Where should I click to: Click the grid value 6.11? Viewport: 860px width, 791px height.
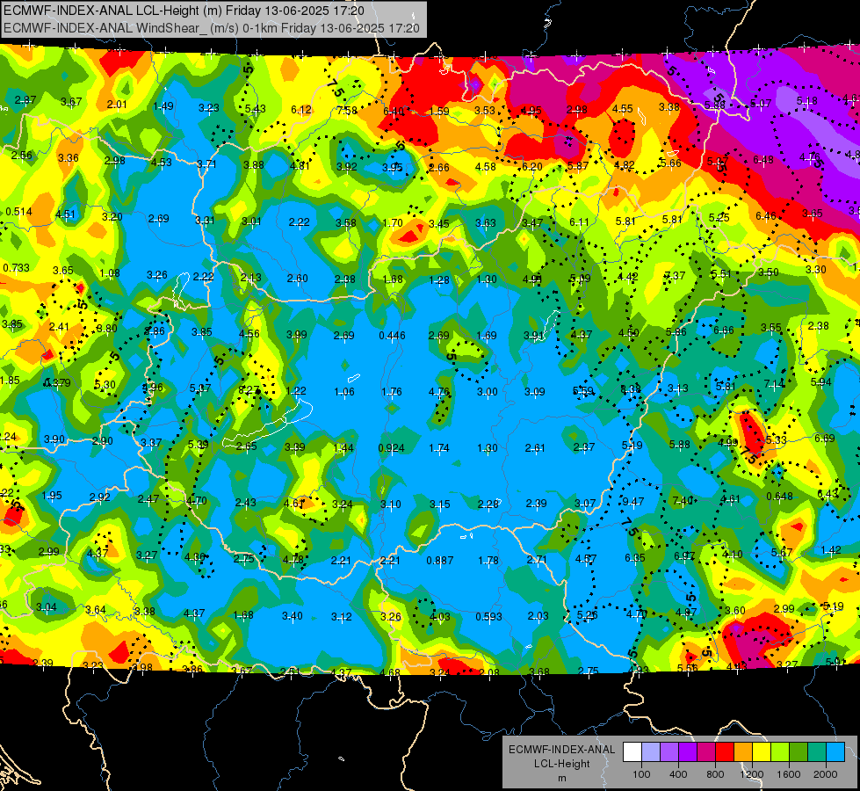[x=579, y=221]
